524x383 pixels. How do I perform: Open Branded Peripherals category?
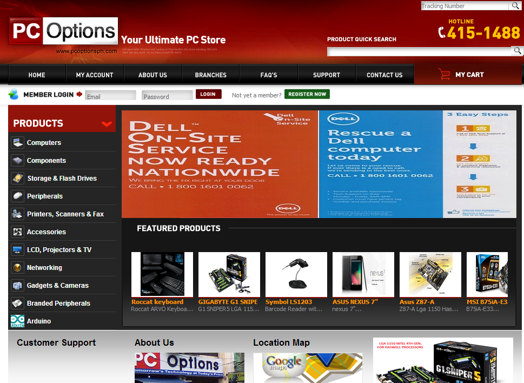(x=58, y=303)
